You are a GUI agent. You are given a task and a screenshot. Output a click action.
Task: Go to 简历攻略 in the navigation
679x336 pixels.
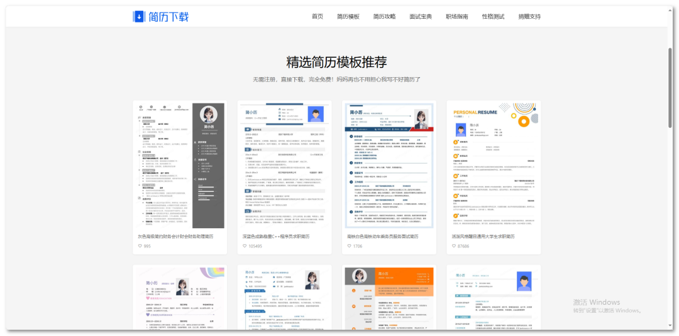tap(385, 17)
